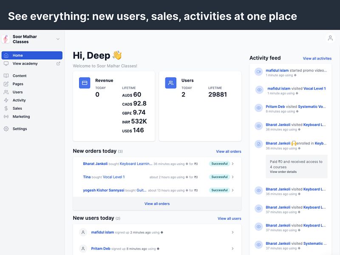Open View order details in activity feed
Screen dimensions: 340x255
point(283,172)
